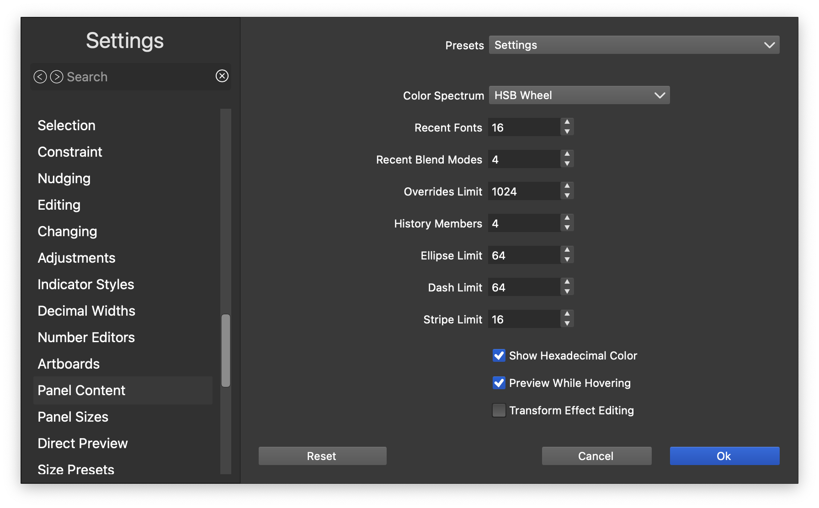The image size is (819, 508).
Task: Uncheck Preview While Hovering
Action: tap(499, 383)
